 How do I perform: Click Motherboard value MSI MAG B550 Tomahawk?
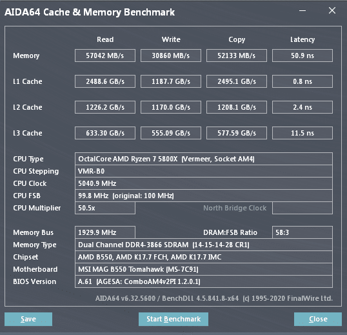(204, 269)
